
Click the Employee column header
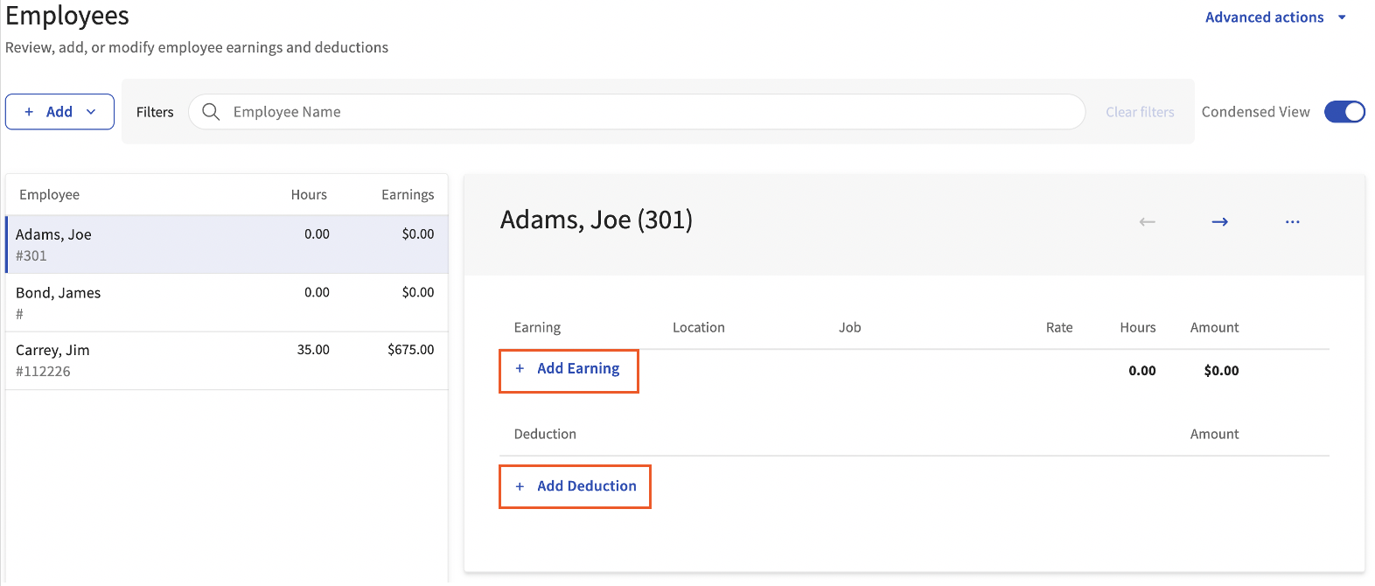(49, 195)
